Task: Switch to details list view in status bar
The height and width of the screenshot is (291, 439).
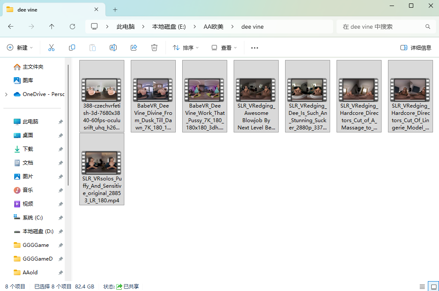Action: tap(422, 286)
